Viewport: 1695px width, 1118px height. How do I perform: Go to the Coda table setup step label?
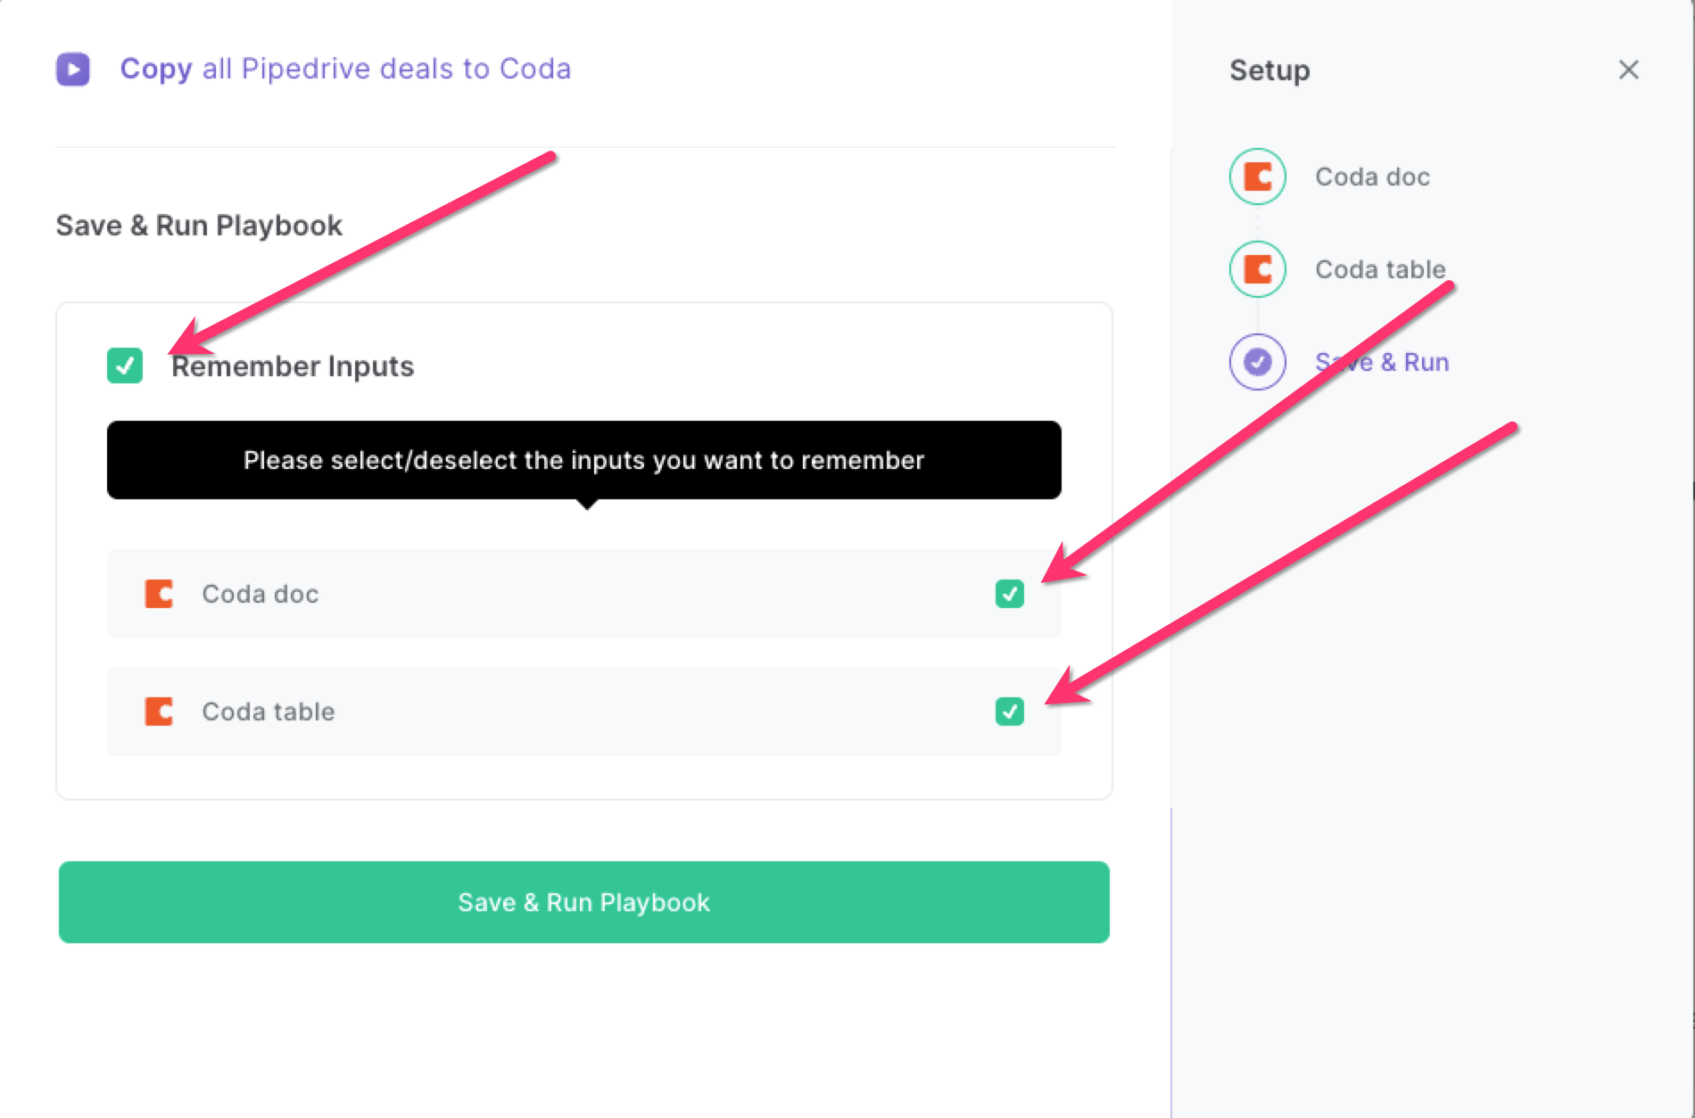pyautogui.click(x=1380, y=269)
